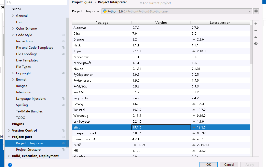Screen dimensions: 266x167
Task: Open the TextMate Bundles settings
Action: click(x=29, y=111)
